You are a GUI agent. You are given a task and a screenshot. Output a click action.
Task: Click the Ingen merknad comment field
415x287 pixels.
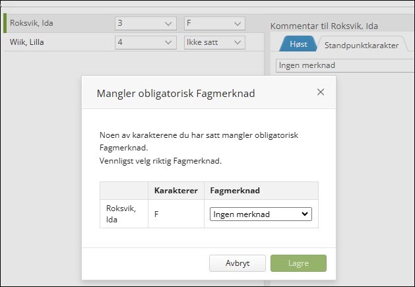pyautogui.click(x=343, y=65)
